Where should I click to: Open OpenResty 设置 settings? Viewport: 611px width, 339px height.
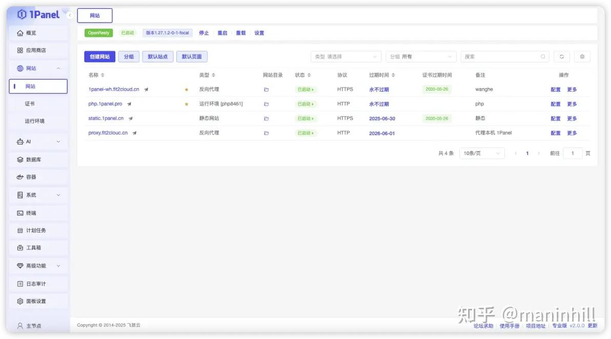(259, 33)
